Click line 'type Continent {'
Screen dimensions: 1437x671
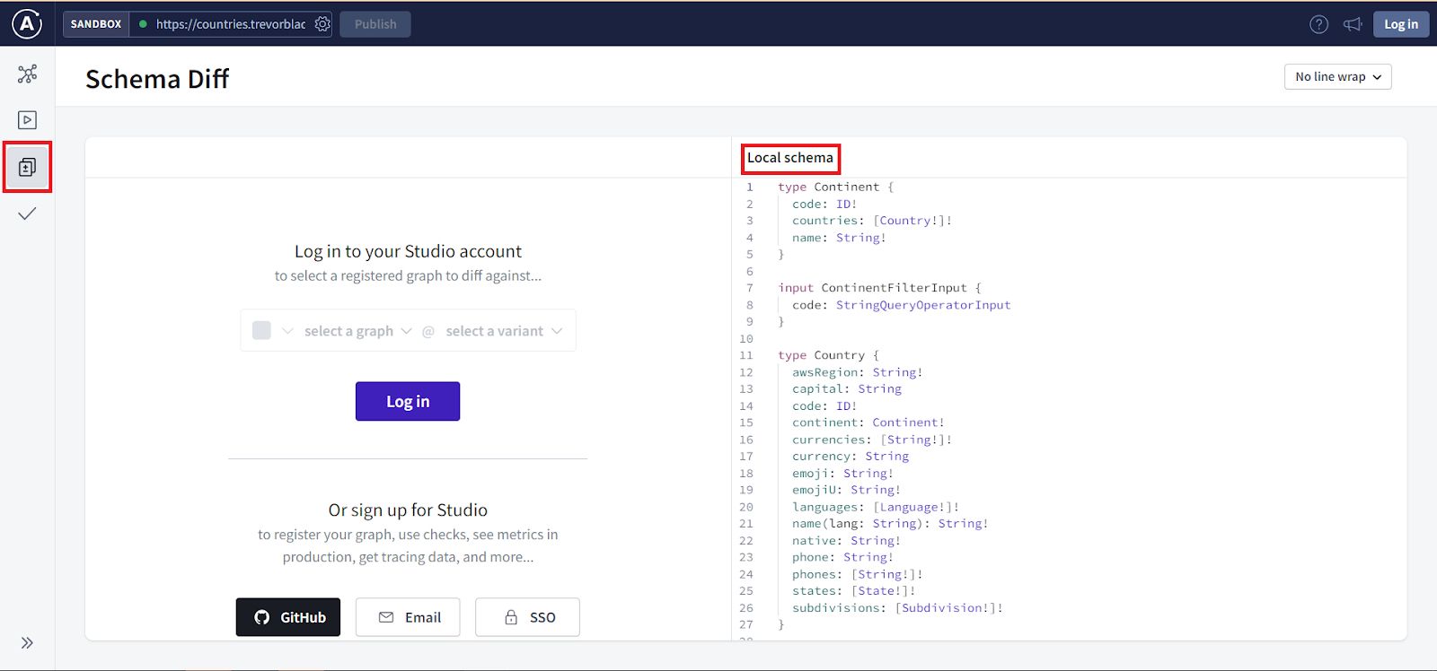click(x=835, y=187)
